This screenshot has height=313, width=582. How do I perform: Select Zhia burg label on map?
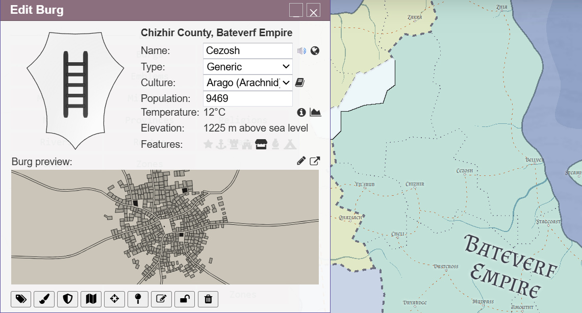click(501, 7)
